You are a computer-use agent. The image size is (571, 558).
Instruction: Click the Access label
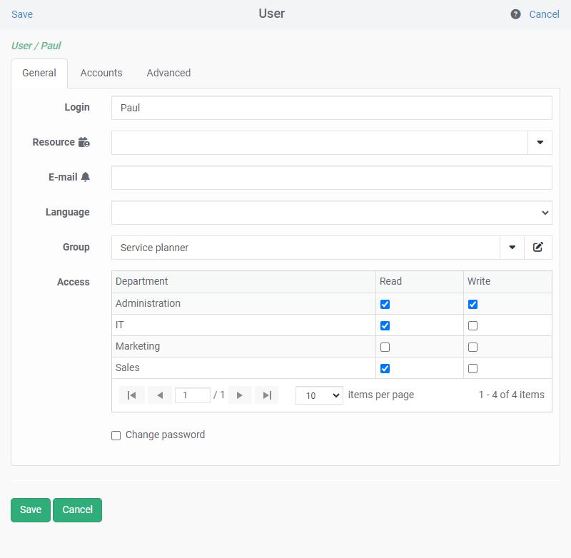[x=74, y=282]
